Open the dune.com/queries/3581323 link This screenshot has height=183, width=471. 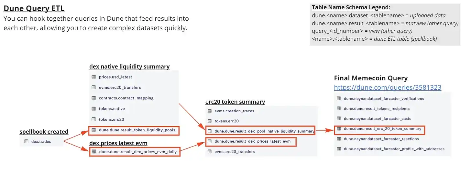coord(388,87)
